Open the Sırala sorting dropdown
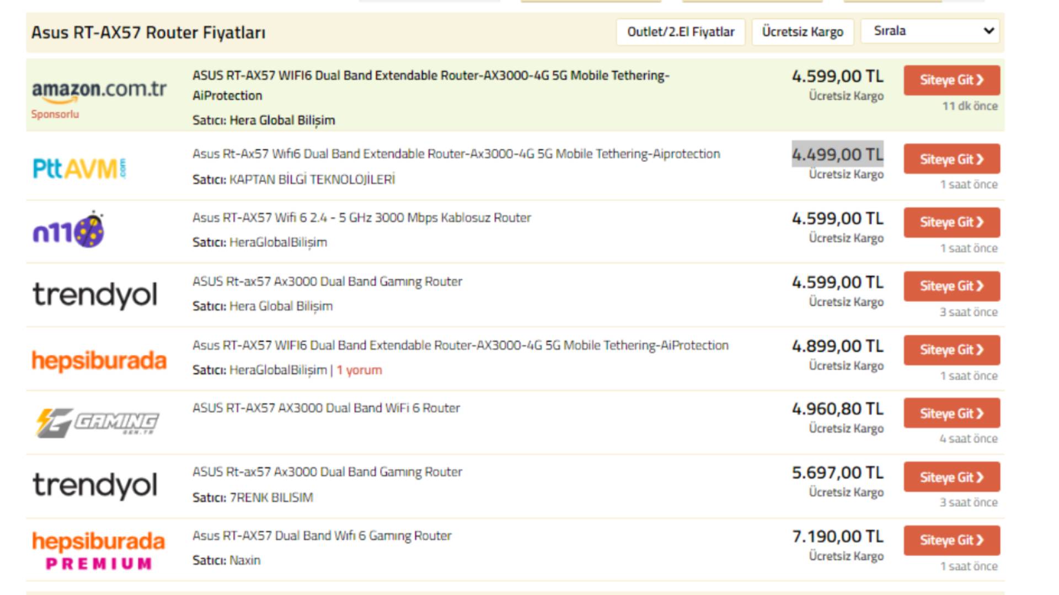This screenshot has width=1059, height=595. click(x=931, y=31)
